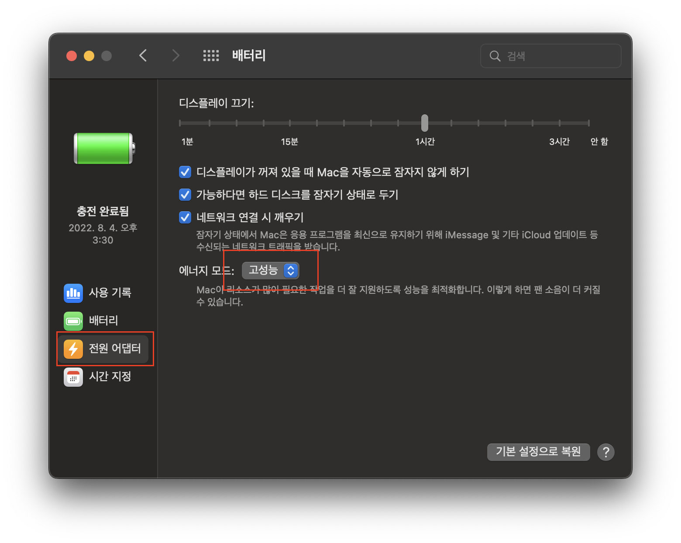This screenshot has width=681, height=543.
Task: Click the red close window button
Action: [x=72, y=56]
